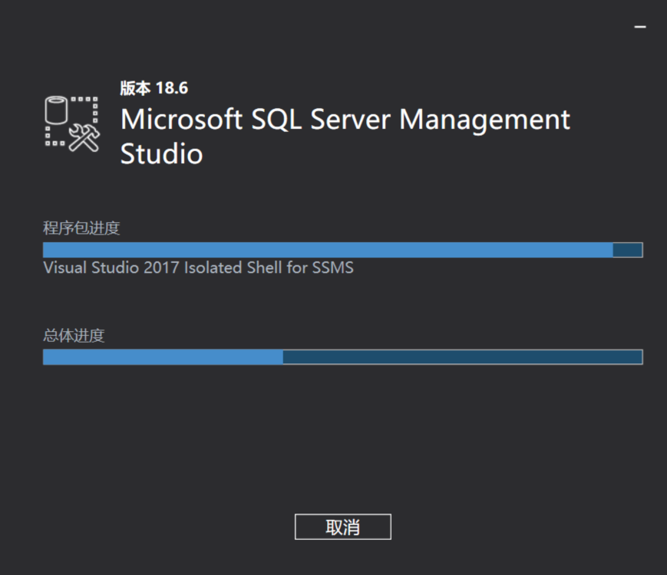667x575 pixels.
Task: Click the Visual Studio 2017 Isolated Shell text
Action: click(198, 268)
